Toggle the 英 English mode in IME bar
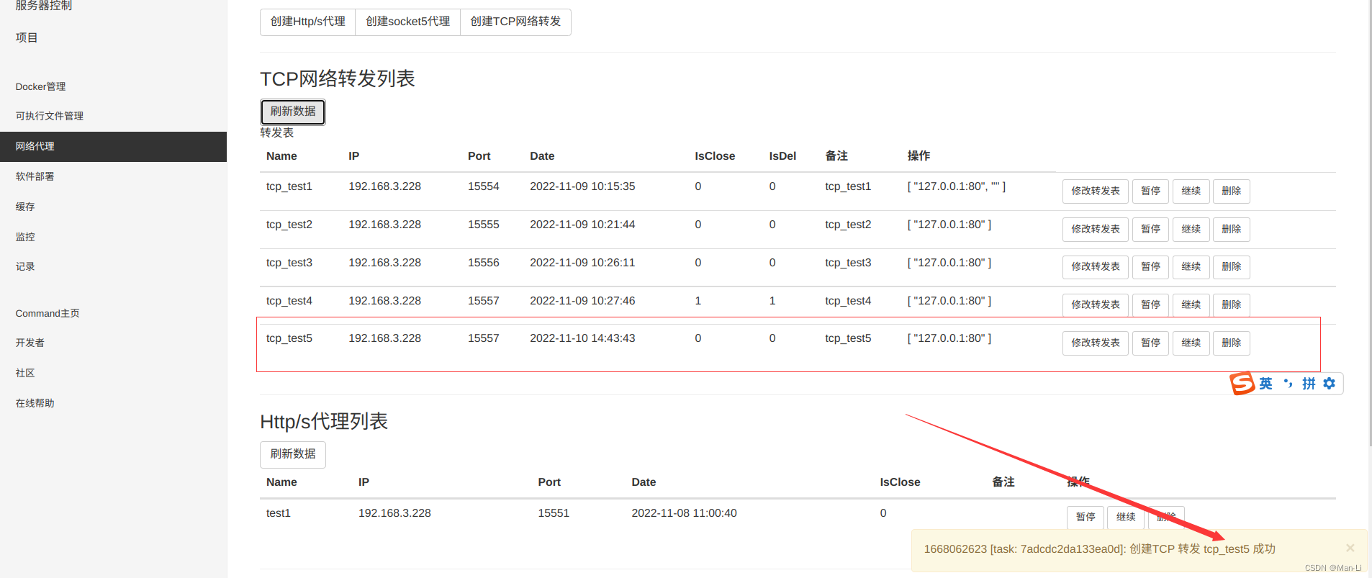The height and width of the screenshot is (578, 1372). click(x=1265, y=384)
